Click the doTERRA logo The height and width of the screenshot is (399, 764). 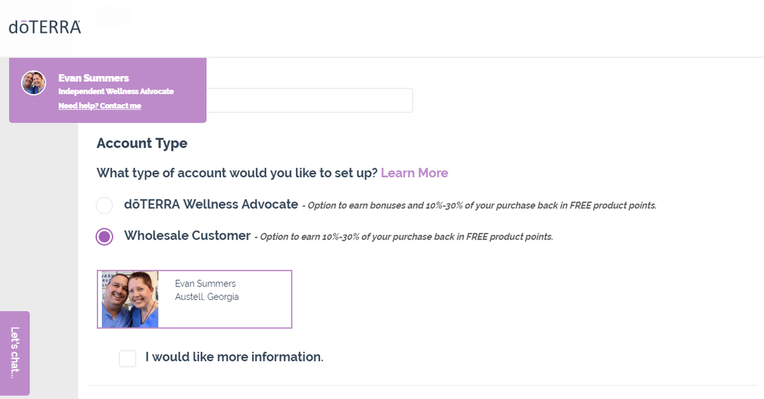click(45, 27)
